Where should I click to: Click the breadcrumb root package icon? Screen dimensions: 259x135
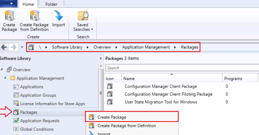coord(31,47)
